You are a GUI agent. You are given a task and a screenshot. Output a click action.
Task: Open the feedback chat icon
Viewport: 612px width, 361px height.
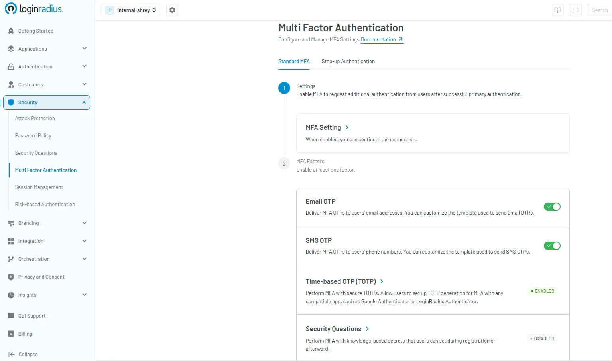tap(575, 10)
